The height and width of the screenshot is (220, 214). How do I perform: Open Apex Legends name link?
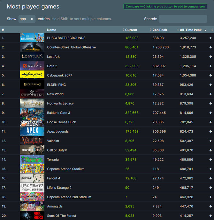click(58, 132)
